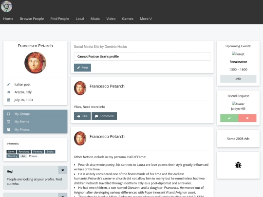Click the 1300 – 1600 date text
263x197 pixels.
[238, 70]
